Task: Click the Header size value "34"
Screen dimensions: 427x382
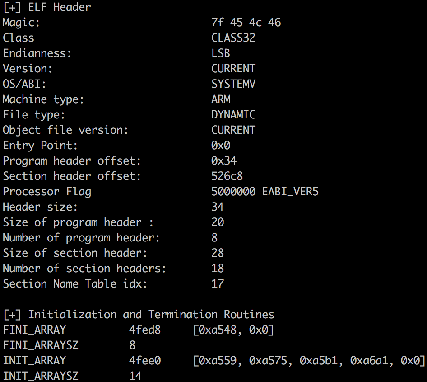Action: pos(218,207)
